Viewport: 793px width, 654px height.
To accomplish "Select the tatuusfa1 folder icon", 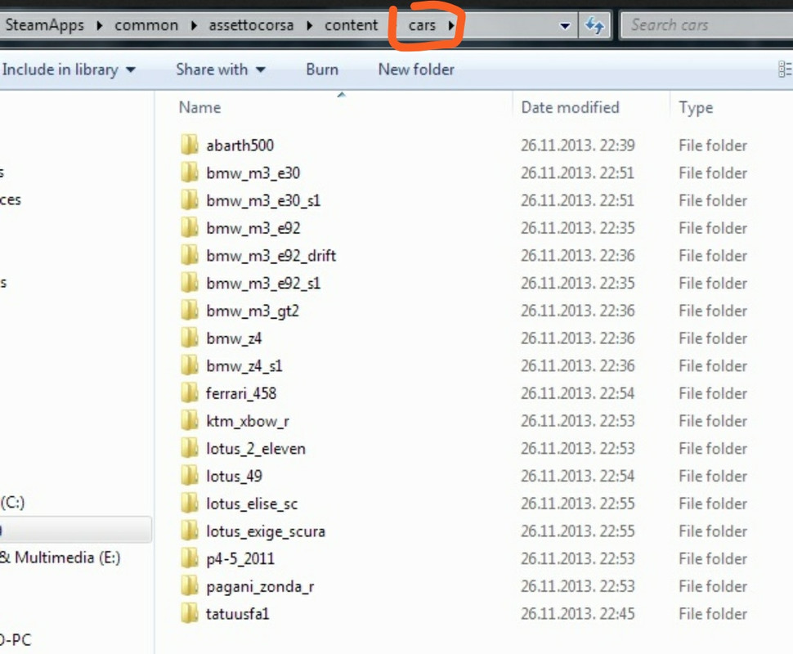I will point(189,614).
